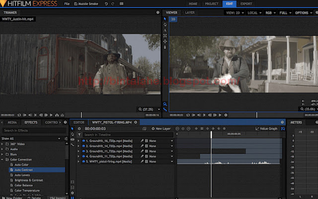Click the redo arrow in top bar
This screenshot has height=199, width=318.
point(113,3)
